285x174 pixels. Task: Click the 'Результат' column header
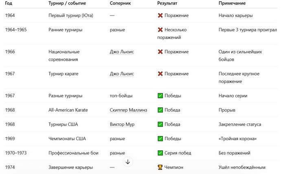(167, 3)
